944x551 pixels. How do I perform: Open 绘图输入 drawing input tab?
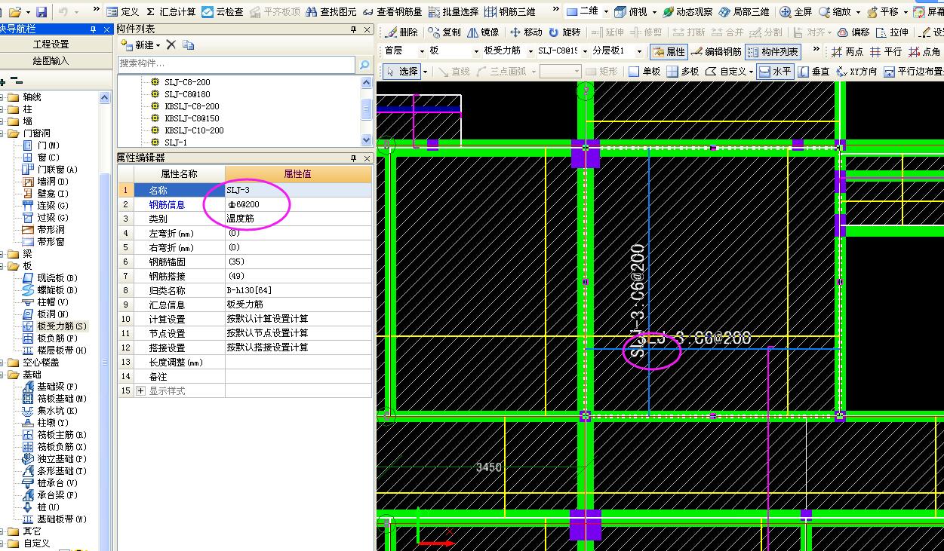[x=51, y=60]
